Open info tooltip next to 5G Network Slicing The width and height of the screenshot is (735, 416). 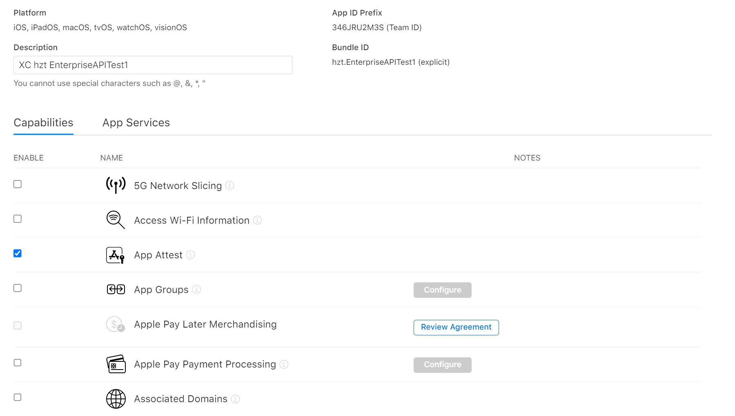click(230, 185)
